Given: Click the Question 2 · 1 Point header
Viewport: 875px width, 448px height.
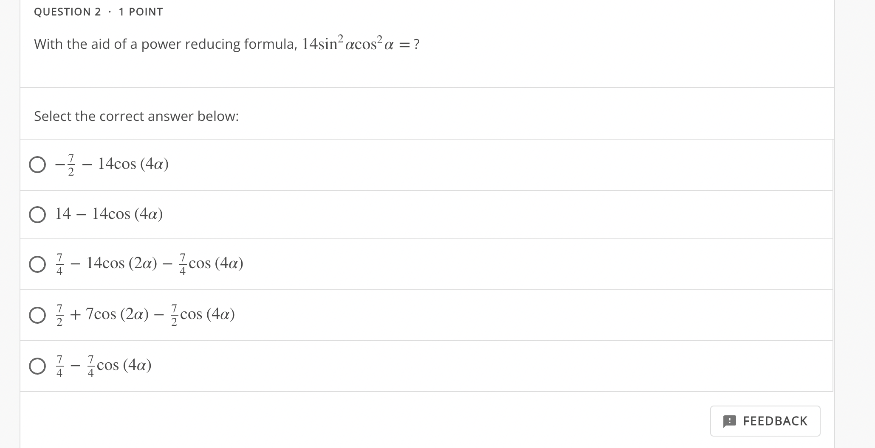Looking at the screenshot, I should coord(98,12).
